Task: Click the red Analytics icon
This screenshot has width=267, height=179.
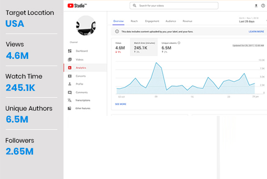Action: [70, 68]
